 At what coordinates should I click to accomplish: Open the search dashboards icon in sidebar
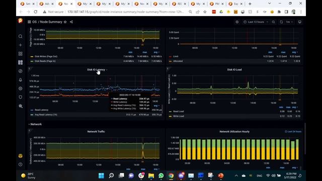pyautogui.click(x=20, y=36)
